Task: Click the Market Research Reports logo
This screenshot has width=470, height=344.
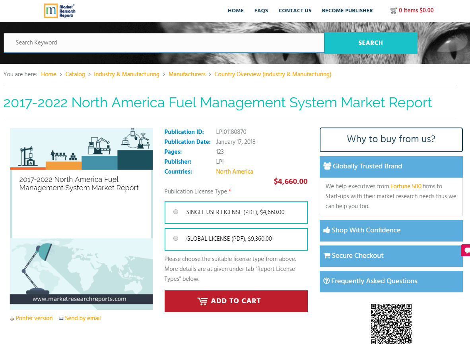Action: tap(59, 11)
